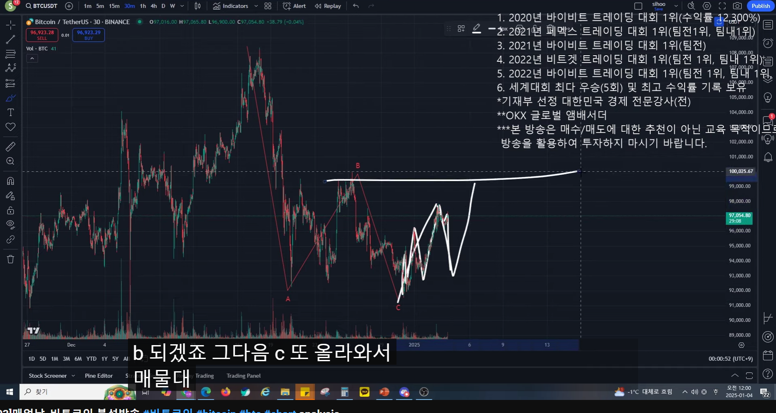Open the Notifications bell in right sidebar
Screen dimensions: 776x413
click(768, 157)
